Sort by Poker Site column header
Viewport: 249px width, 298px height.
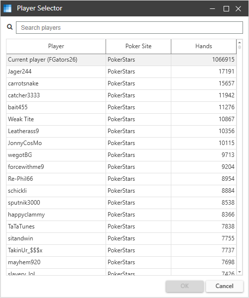pyautogui.click(x=138, y=46)
